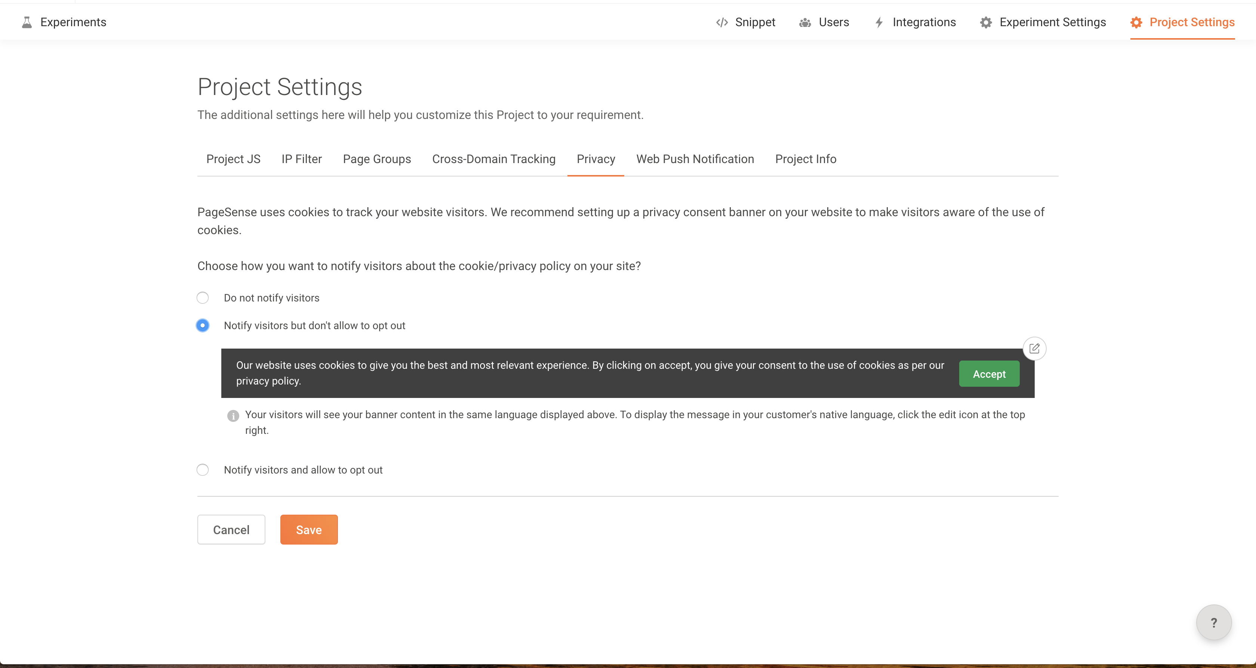Cancel the privacy changes

point(231,529)
